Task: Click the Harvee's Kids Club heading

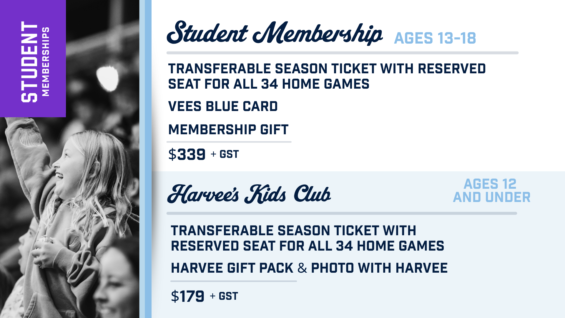Action: click(249, 194)
